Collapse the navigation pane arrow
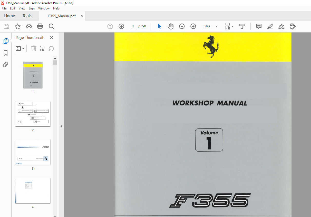 pos(61,126)
